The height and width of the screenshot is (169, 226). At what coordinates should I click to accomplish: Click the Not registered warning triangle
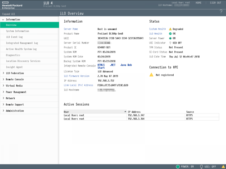coord(152,75)
